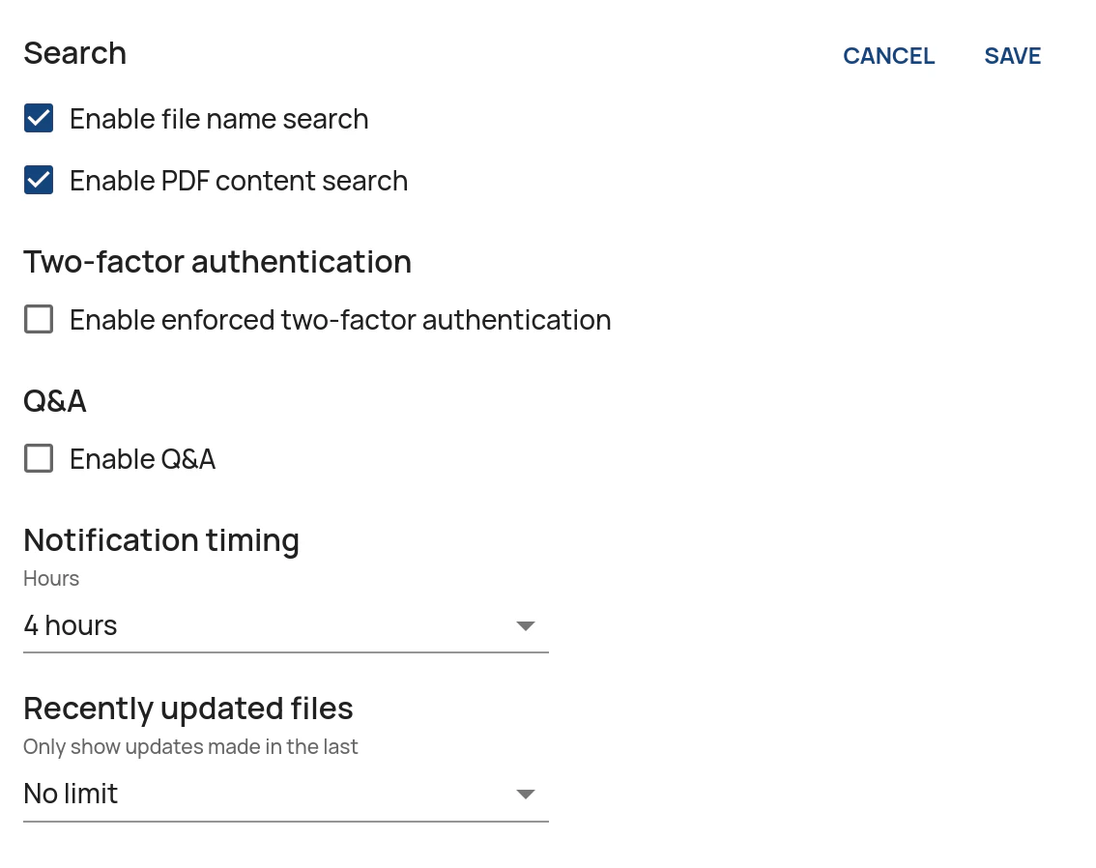This screenshot has height=868, width=1096.
Task: Save the settings changes
Action: click(1012, 55)
